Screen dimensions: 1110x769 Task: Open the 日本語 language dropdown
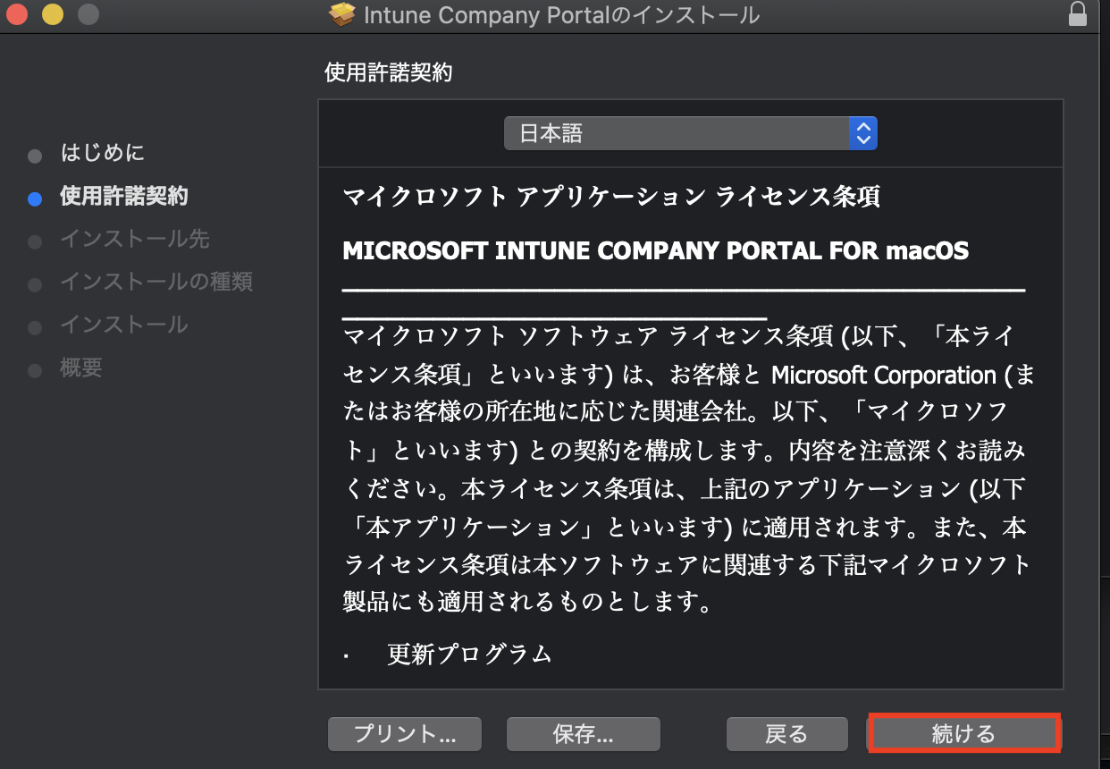pos(691,133)
